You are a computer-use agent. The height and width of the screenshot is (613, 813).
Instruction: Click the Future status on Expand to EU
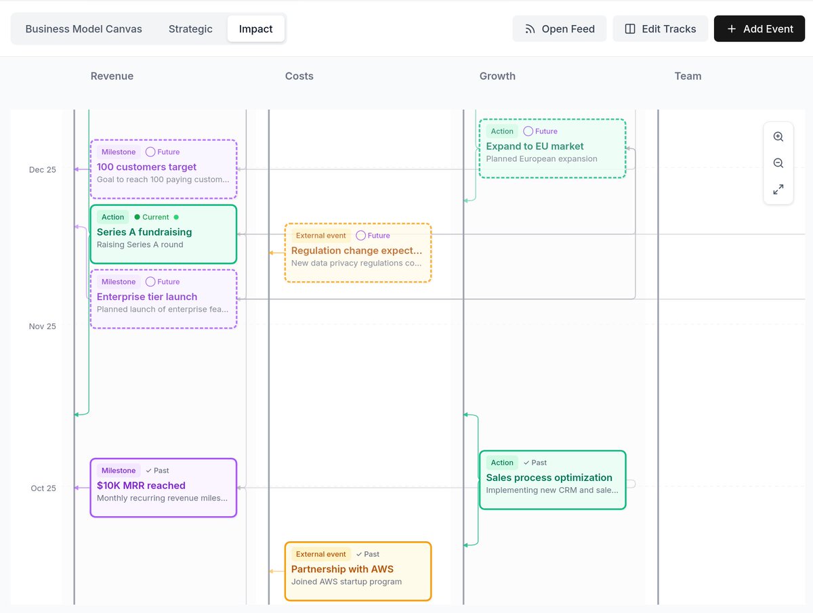click(541, 131)
